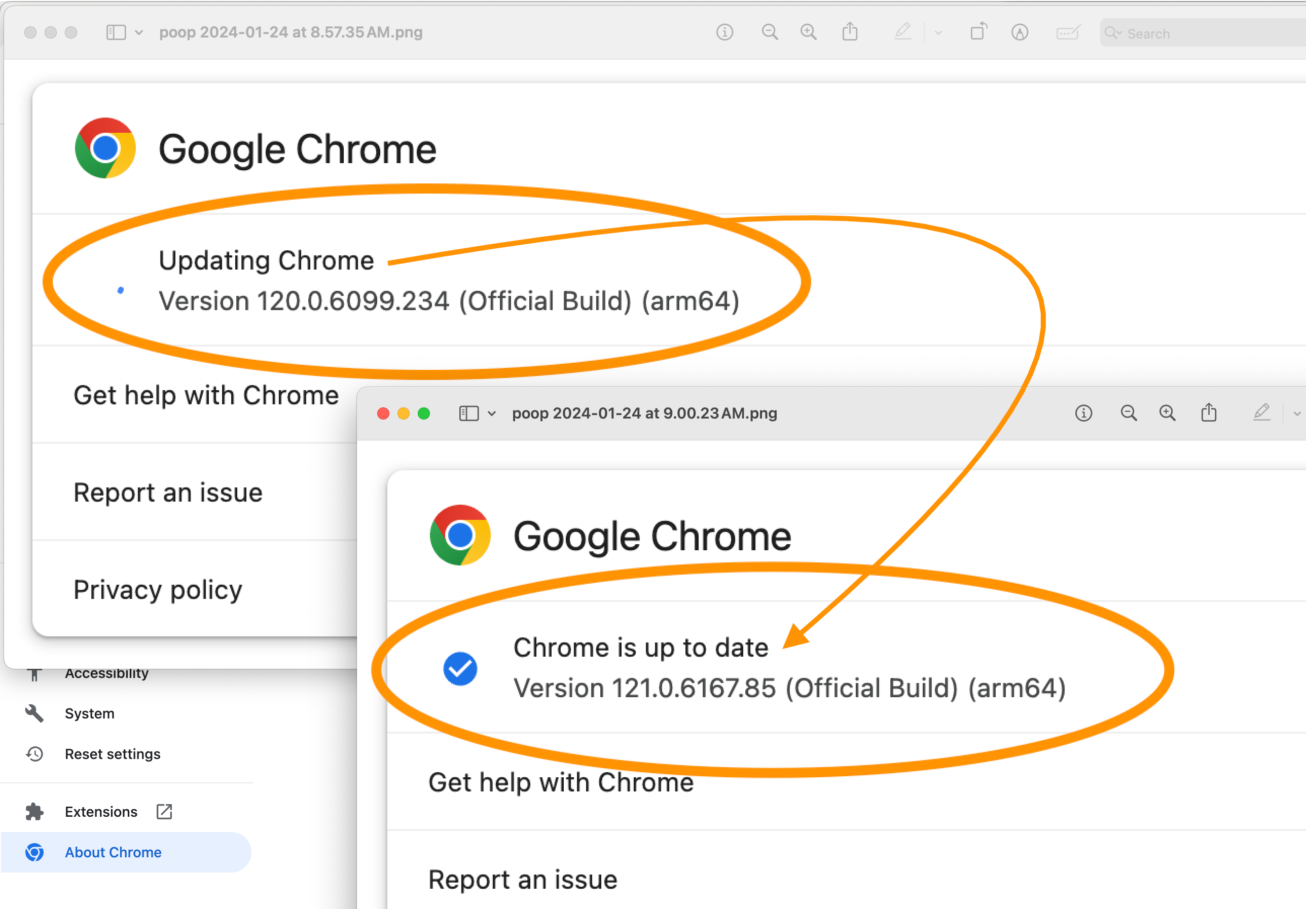This screenshot has width=1306, height=909.
Task: Click circled-A highlight icon in back toolbar
Action: click(1020, 32)
